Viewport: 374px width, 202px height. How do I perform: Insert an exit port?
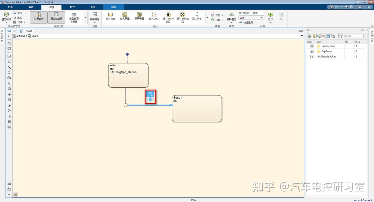pos(183,17)
